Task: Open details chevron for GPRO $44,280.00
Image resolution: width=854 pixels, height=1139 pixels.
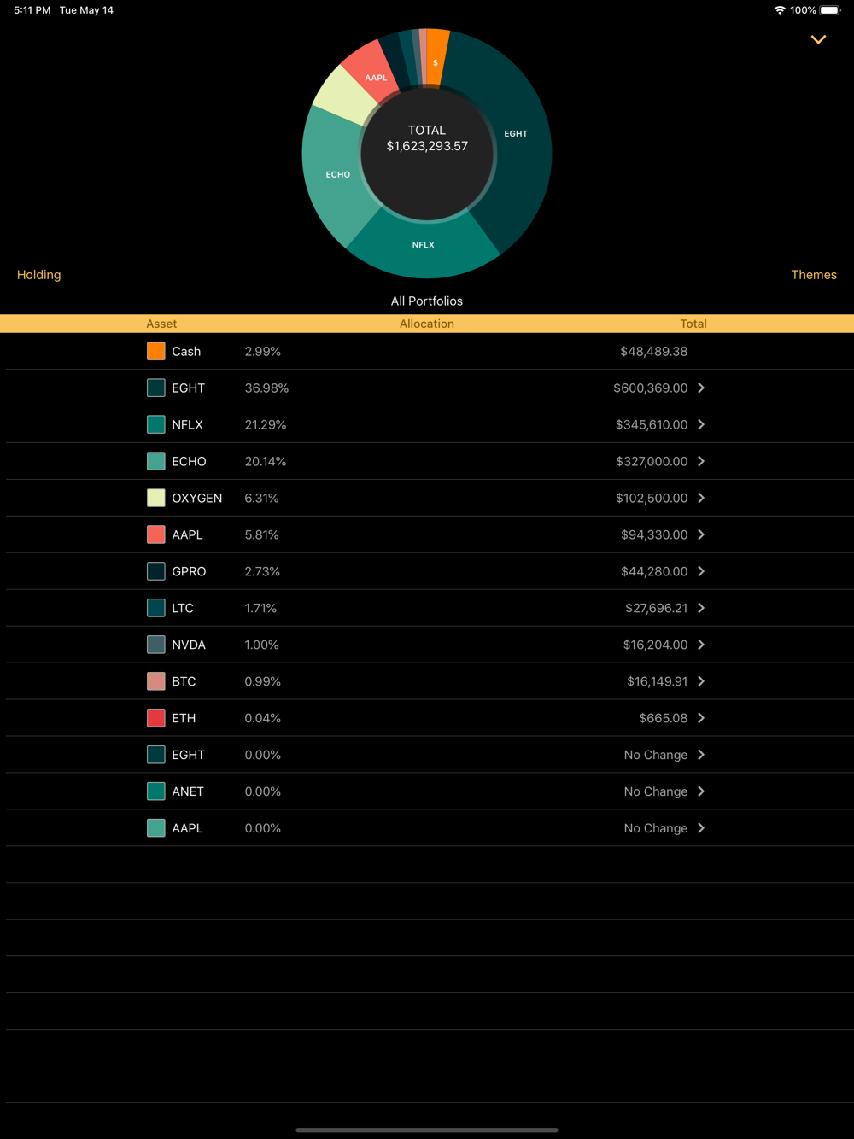Action: (x=701, y=571)
